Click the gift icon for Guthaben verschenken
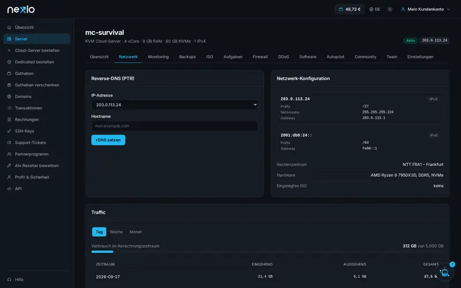 tap(9, 85)
